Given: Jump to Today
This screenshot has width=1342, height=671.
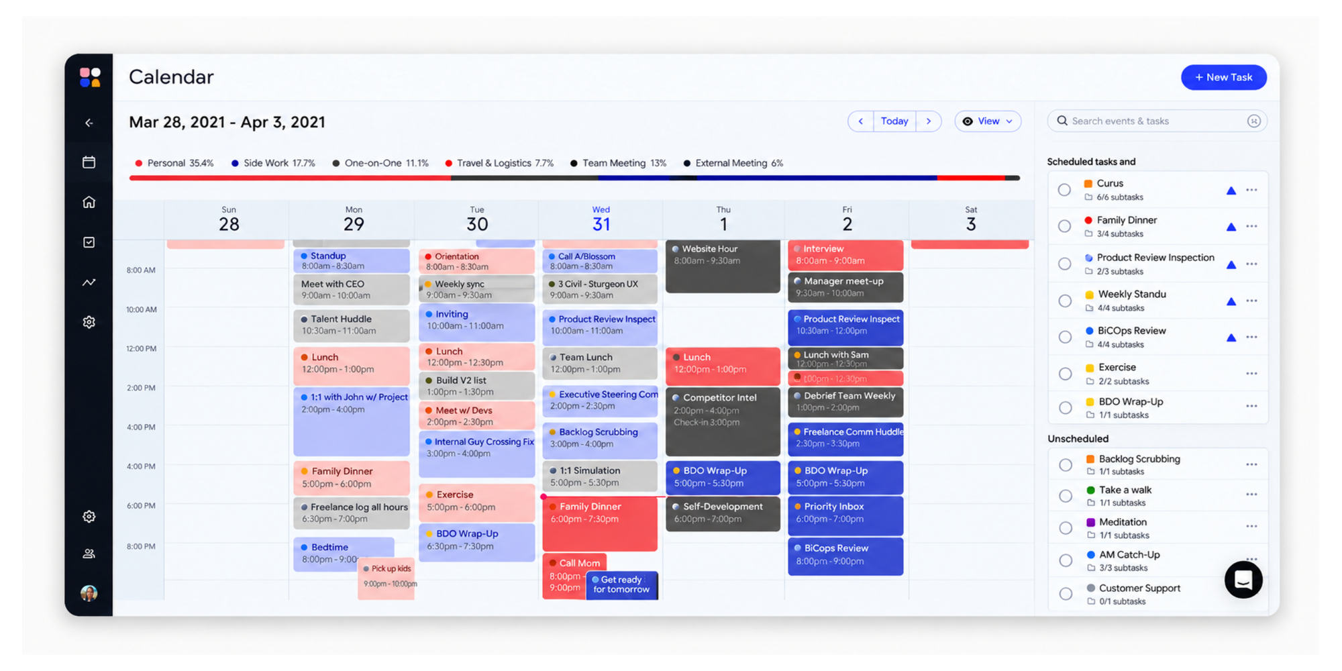Looking at the screenshot, I should (894, 121).
